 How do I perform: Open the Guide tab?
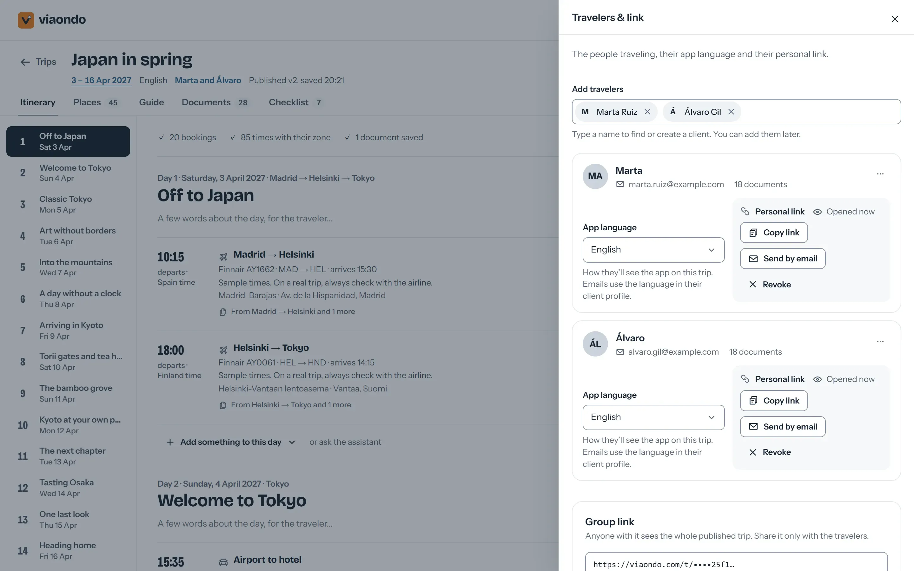pos(151,102)
